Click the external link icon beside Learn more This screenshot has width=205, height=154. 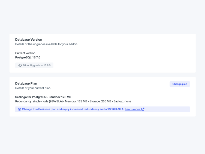(143, 109)
